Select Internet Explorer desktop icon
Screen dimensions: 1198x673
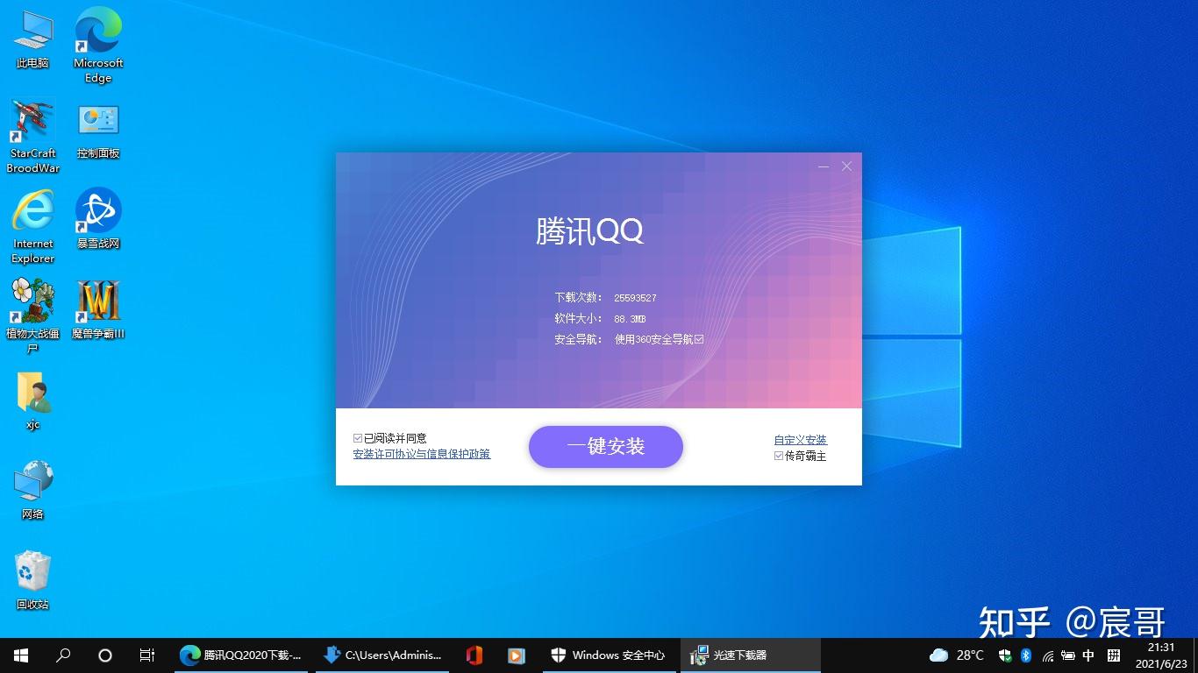coord(33,226)
